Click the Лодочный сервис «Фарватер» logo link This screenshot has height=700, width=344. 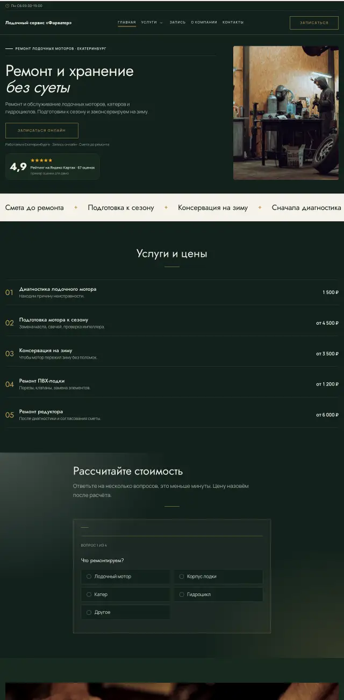click(38, 23)
